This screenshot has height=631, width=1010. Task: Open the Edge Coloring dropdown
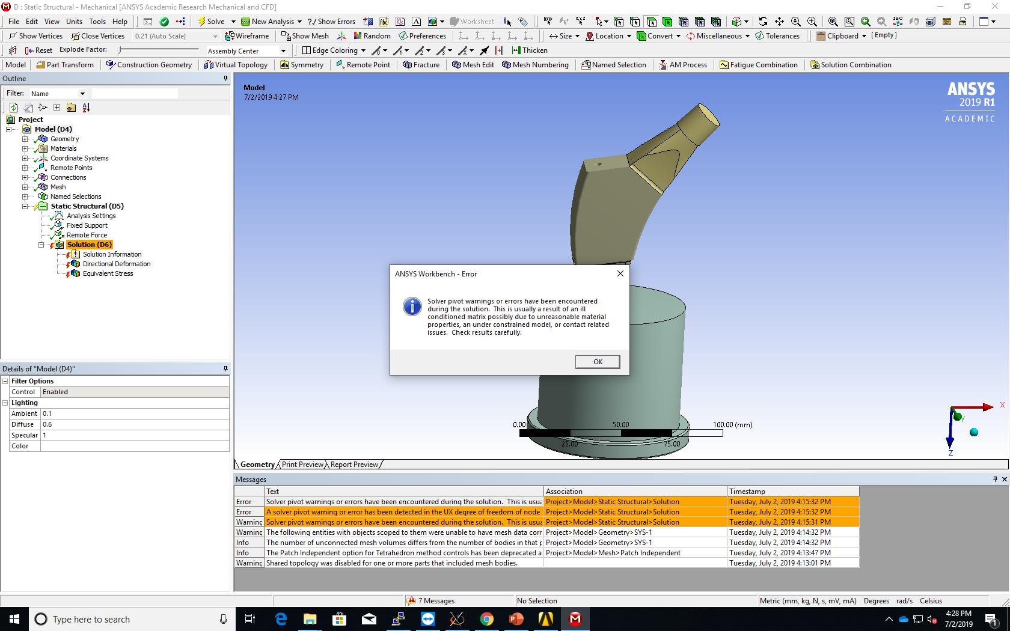[x=363, y=50]
